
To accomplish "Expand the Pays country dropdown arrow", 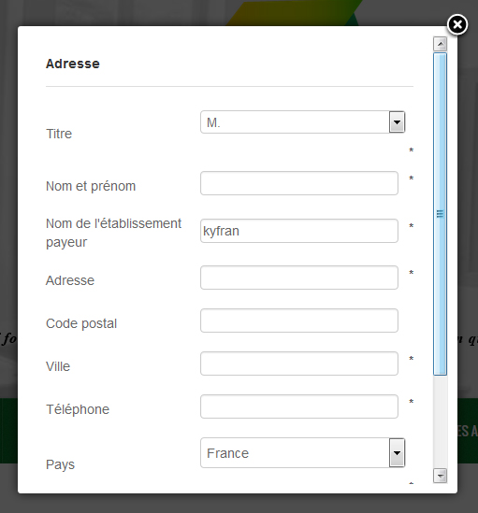I will (x=397, y=453).
